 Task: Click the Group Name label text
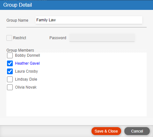click(x=17, y=20)
